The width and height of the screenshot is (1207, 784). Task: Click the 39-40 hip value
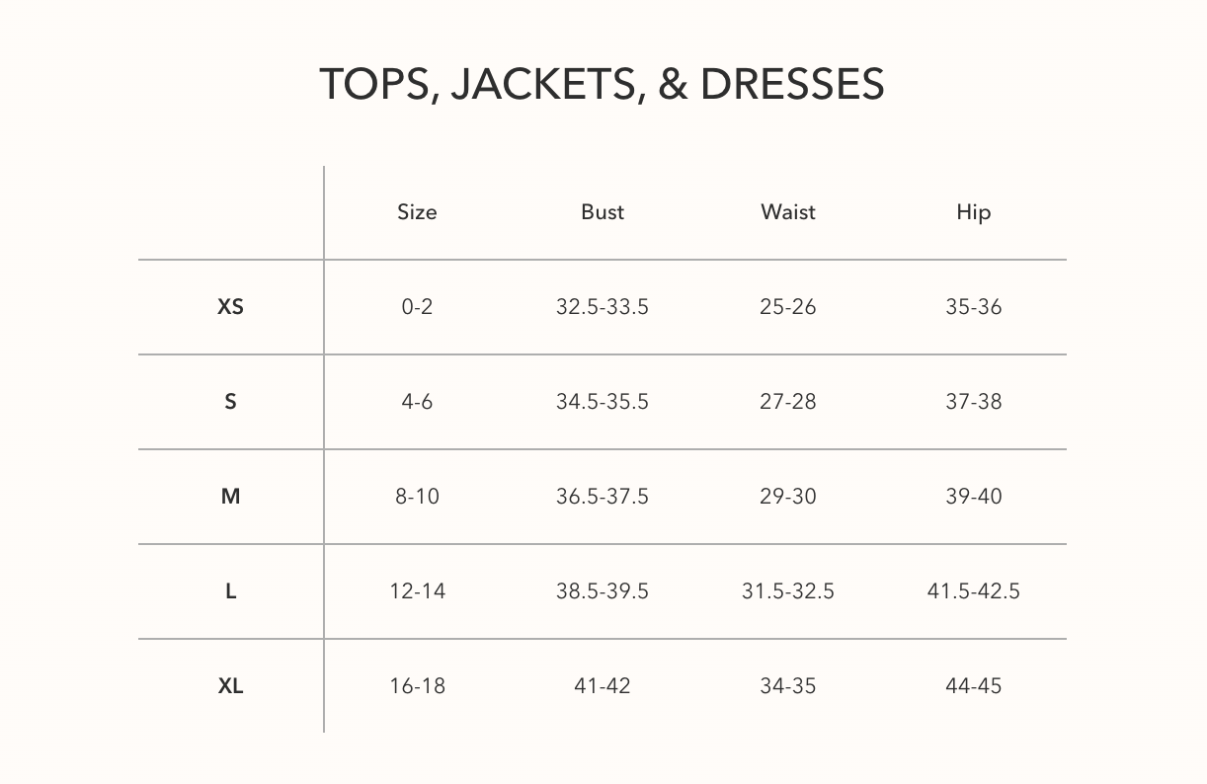click(973, 497)
